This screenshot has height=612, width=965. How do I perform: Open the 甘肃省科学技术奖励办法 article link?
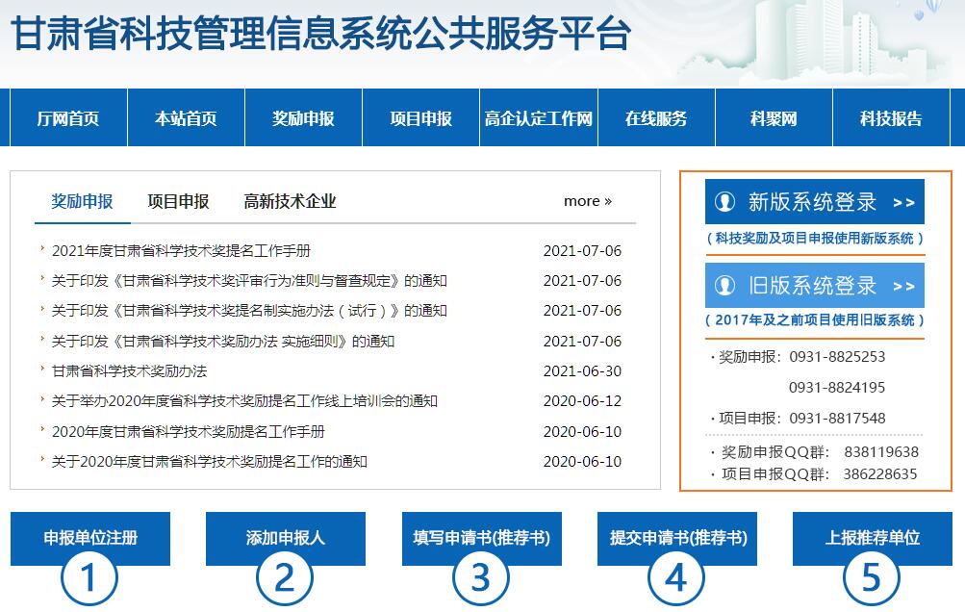pyautogui.click(x=129, y=371)
